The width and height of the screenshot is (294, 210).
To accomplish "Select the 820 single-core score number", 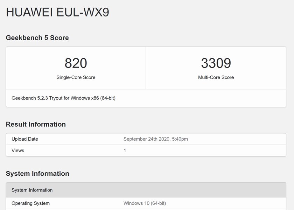I will point(76,63).
